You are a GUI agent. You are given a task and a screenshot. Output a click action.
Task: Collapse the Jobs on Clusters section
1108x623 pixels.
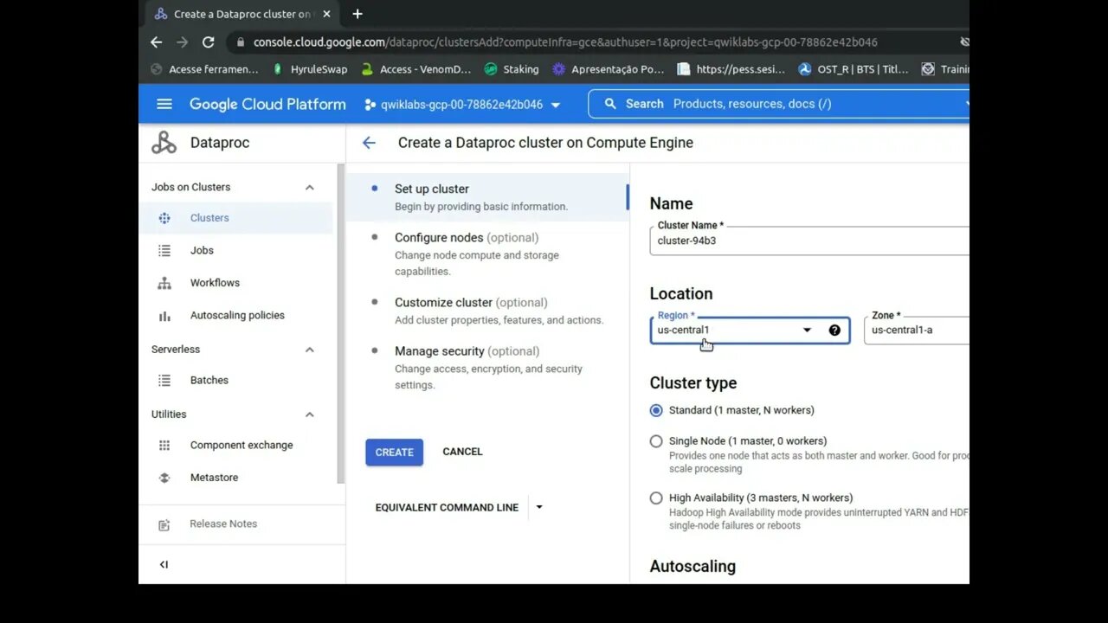pos(309,188)
